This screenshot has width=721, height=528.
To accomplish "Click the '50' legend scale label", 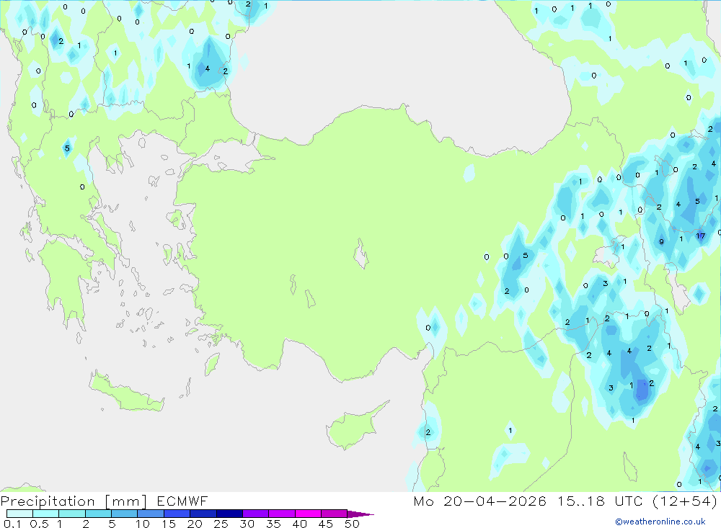I will 353,524.
